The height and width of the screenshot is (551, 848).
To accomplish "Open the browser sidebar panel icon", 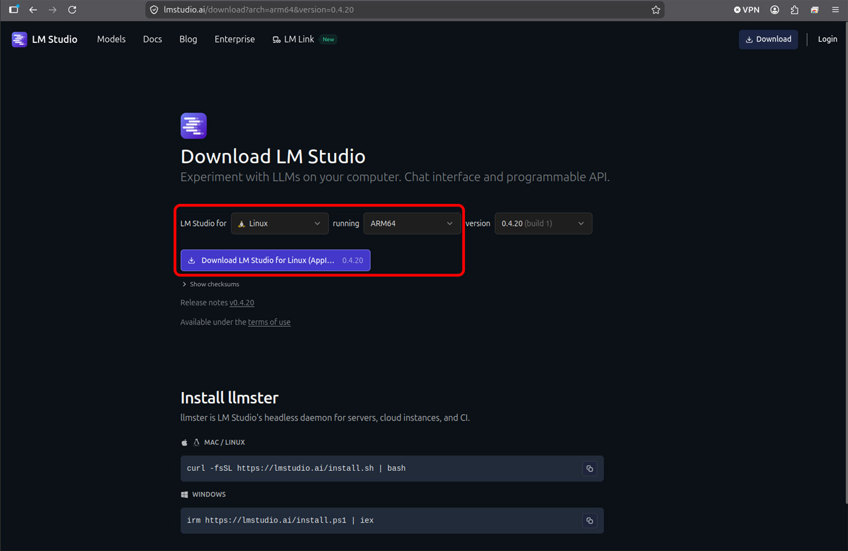I will pyautogui.click(x=14, y=10).
